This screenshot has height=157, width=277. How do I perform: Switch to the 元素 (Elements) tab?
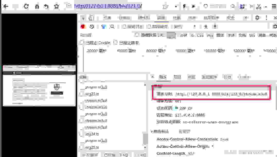107,18
